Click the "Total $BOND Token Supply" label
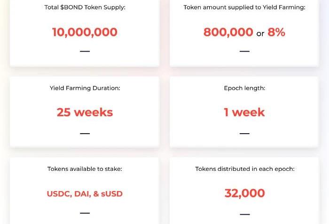The height and width of the screenshot is (224, 329). (85, 8)
